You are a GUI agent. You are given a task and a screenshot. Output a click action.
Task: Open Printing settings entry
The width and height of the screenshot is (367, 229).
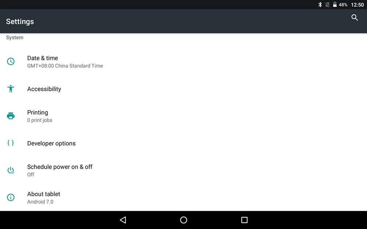click(183, 116)
